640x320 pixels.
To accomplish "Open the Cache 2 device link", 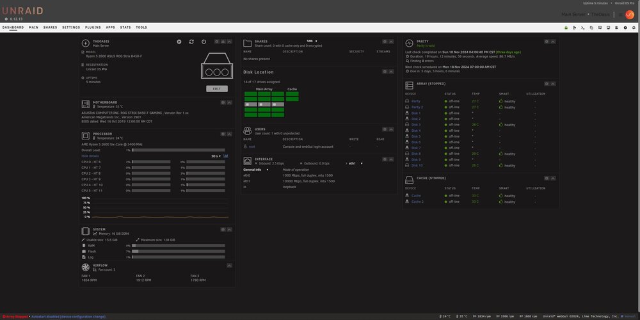I will coord(417,202).
